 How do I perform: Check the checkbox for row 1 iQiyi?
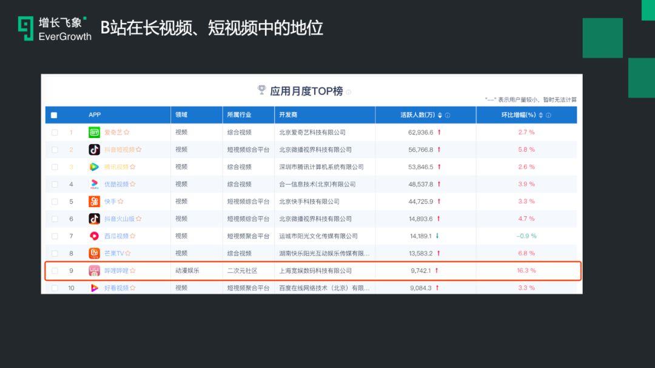click(55, 132)
